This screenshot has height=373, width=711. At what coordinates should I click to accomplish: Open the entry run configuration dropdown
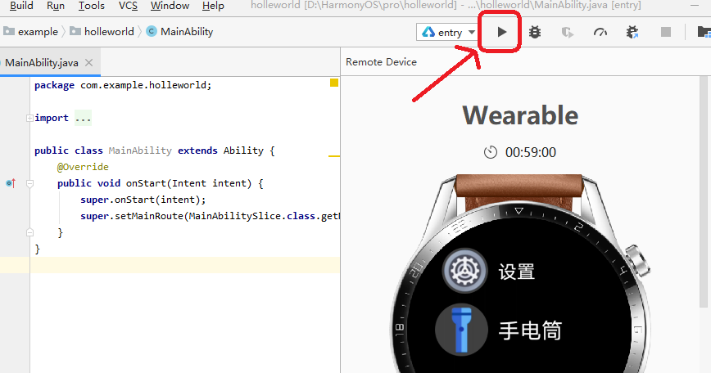(x=448, y=32)
